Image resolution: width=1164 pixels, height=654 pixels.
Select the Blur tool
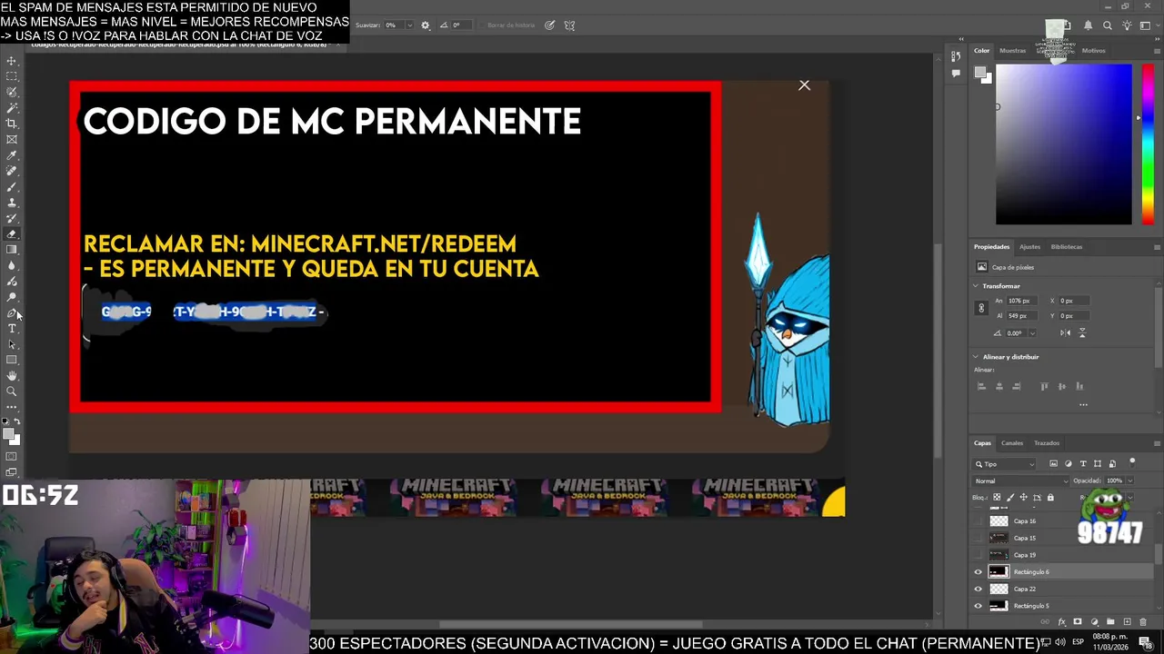pos(12,265)
